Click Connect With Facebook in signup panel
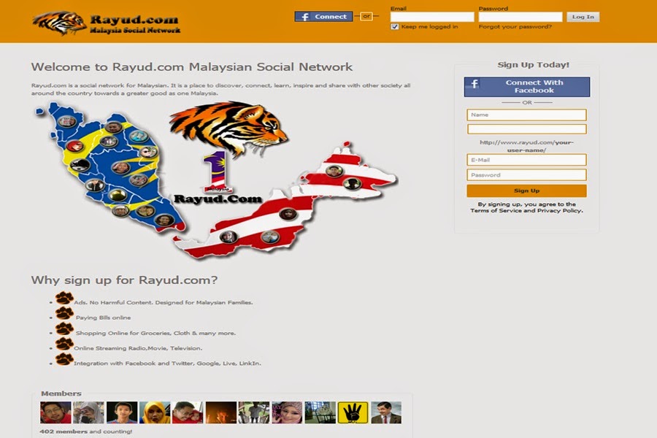The image size is (657, 438). click(x=526, y=87)
